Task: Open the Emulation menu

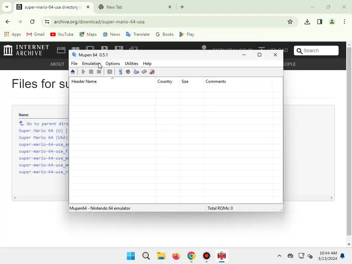Action: click(x=91, y=64)
